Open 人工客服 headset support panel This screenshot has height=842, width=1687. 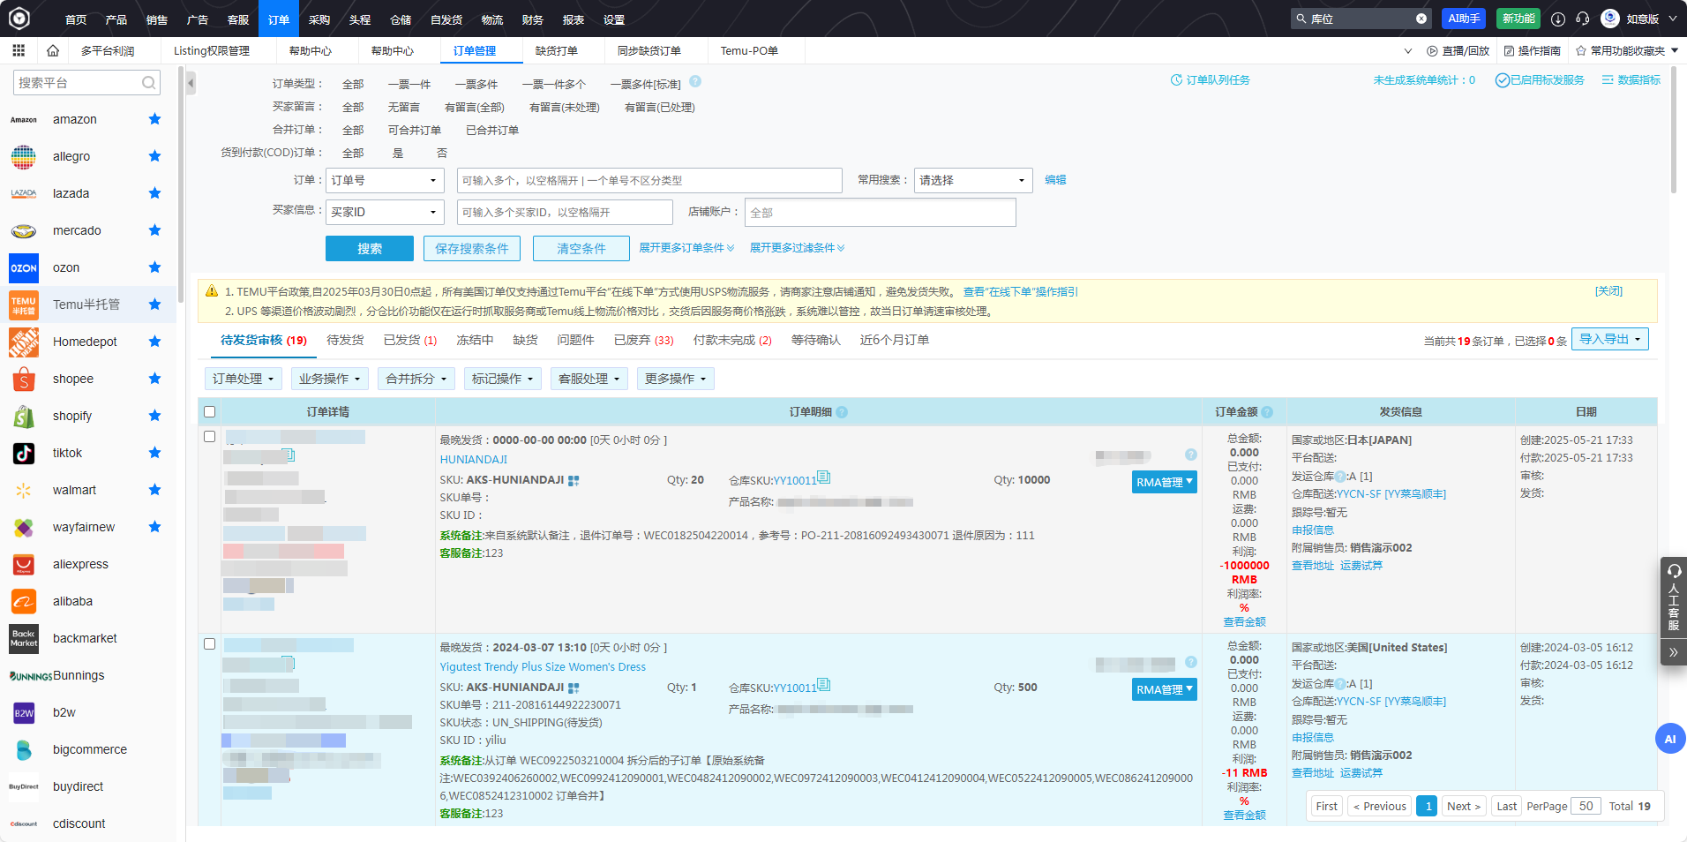tap(1672, 600)
